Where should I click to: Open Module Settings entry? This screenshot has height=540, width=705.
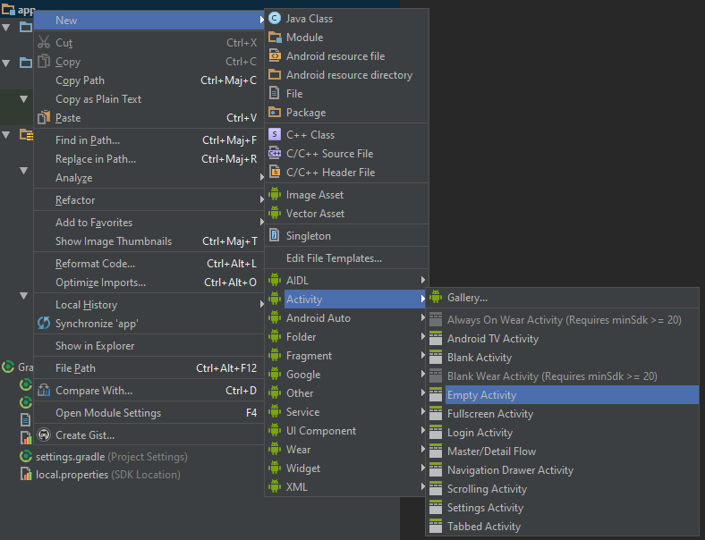[x=108, y=413]
